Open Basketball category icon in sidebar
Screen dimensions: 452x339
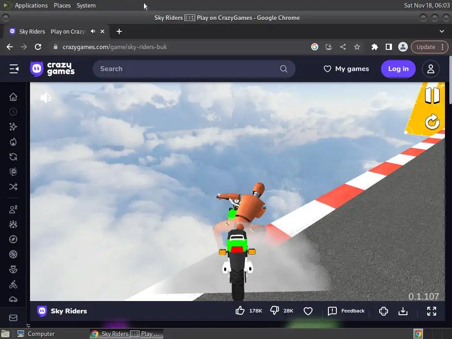(x=13, y=254)
